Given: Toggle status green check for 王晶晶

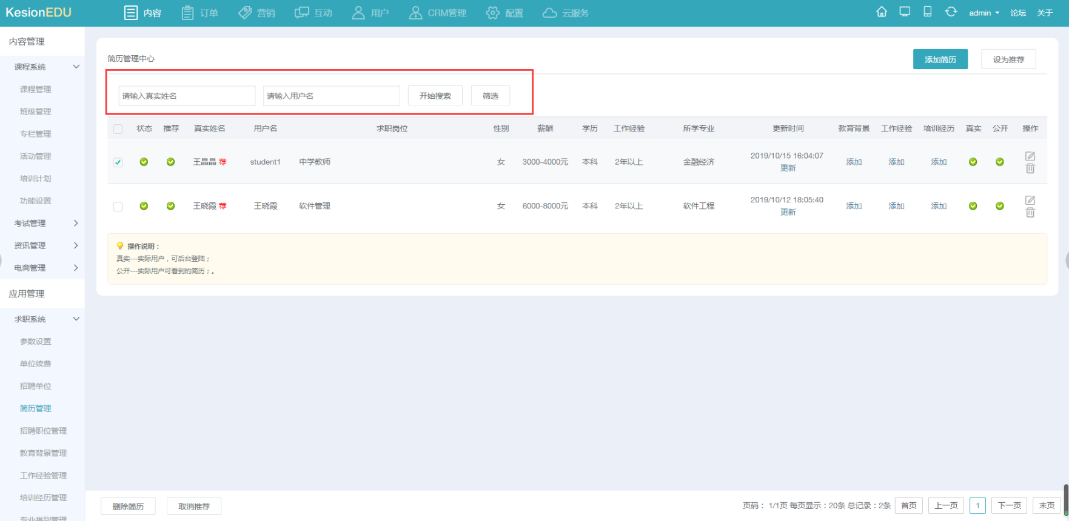Looking at the screenshot, I should (144, 162).
